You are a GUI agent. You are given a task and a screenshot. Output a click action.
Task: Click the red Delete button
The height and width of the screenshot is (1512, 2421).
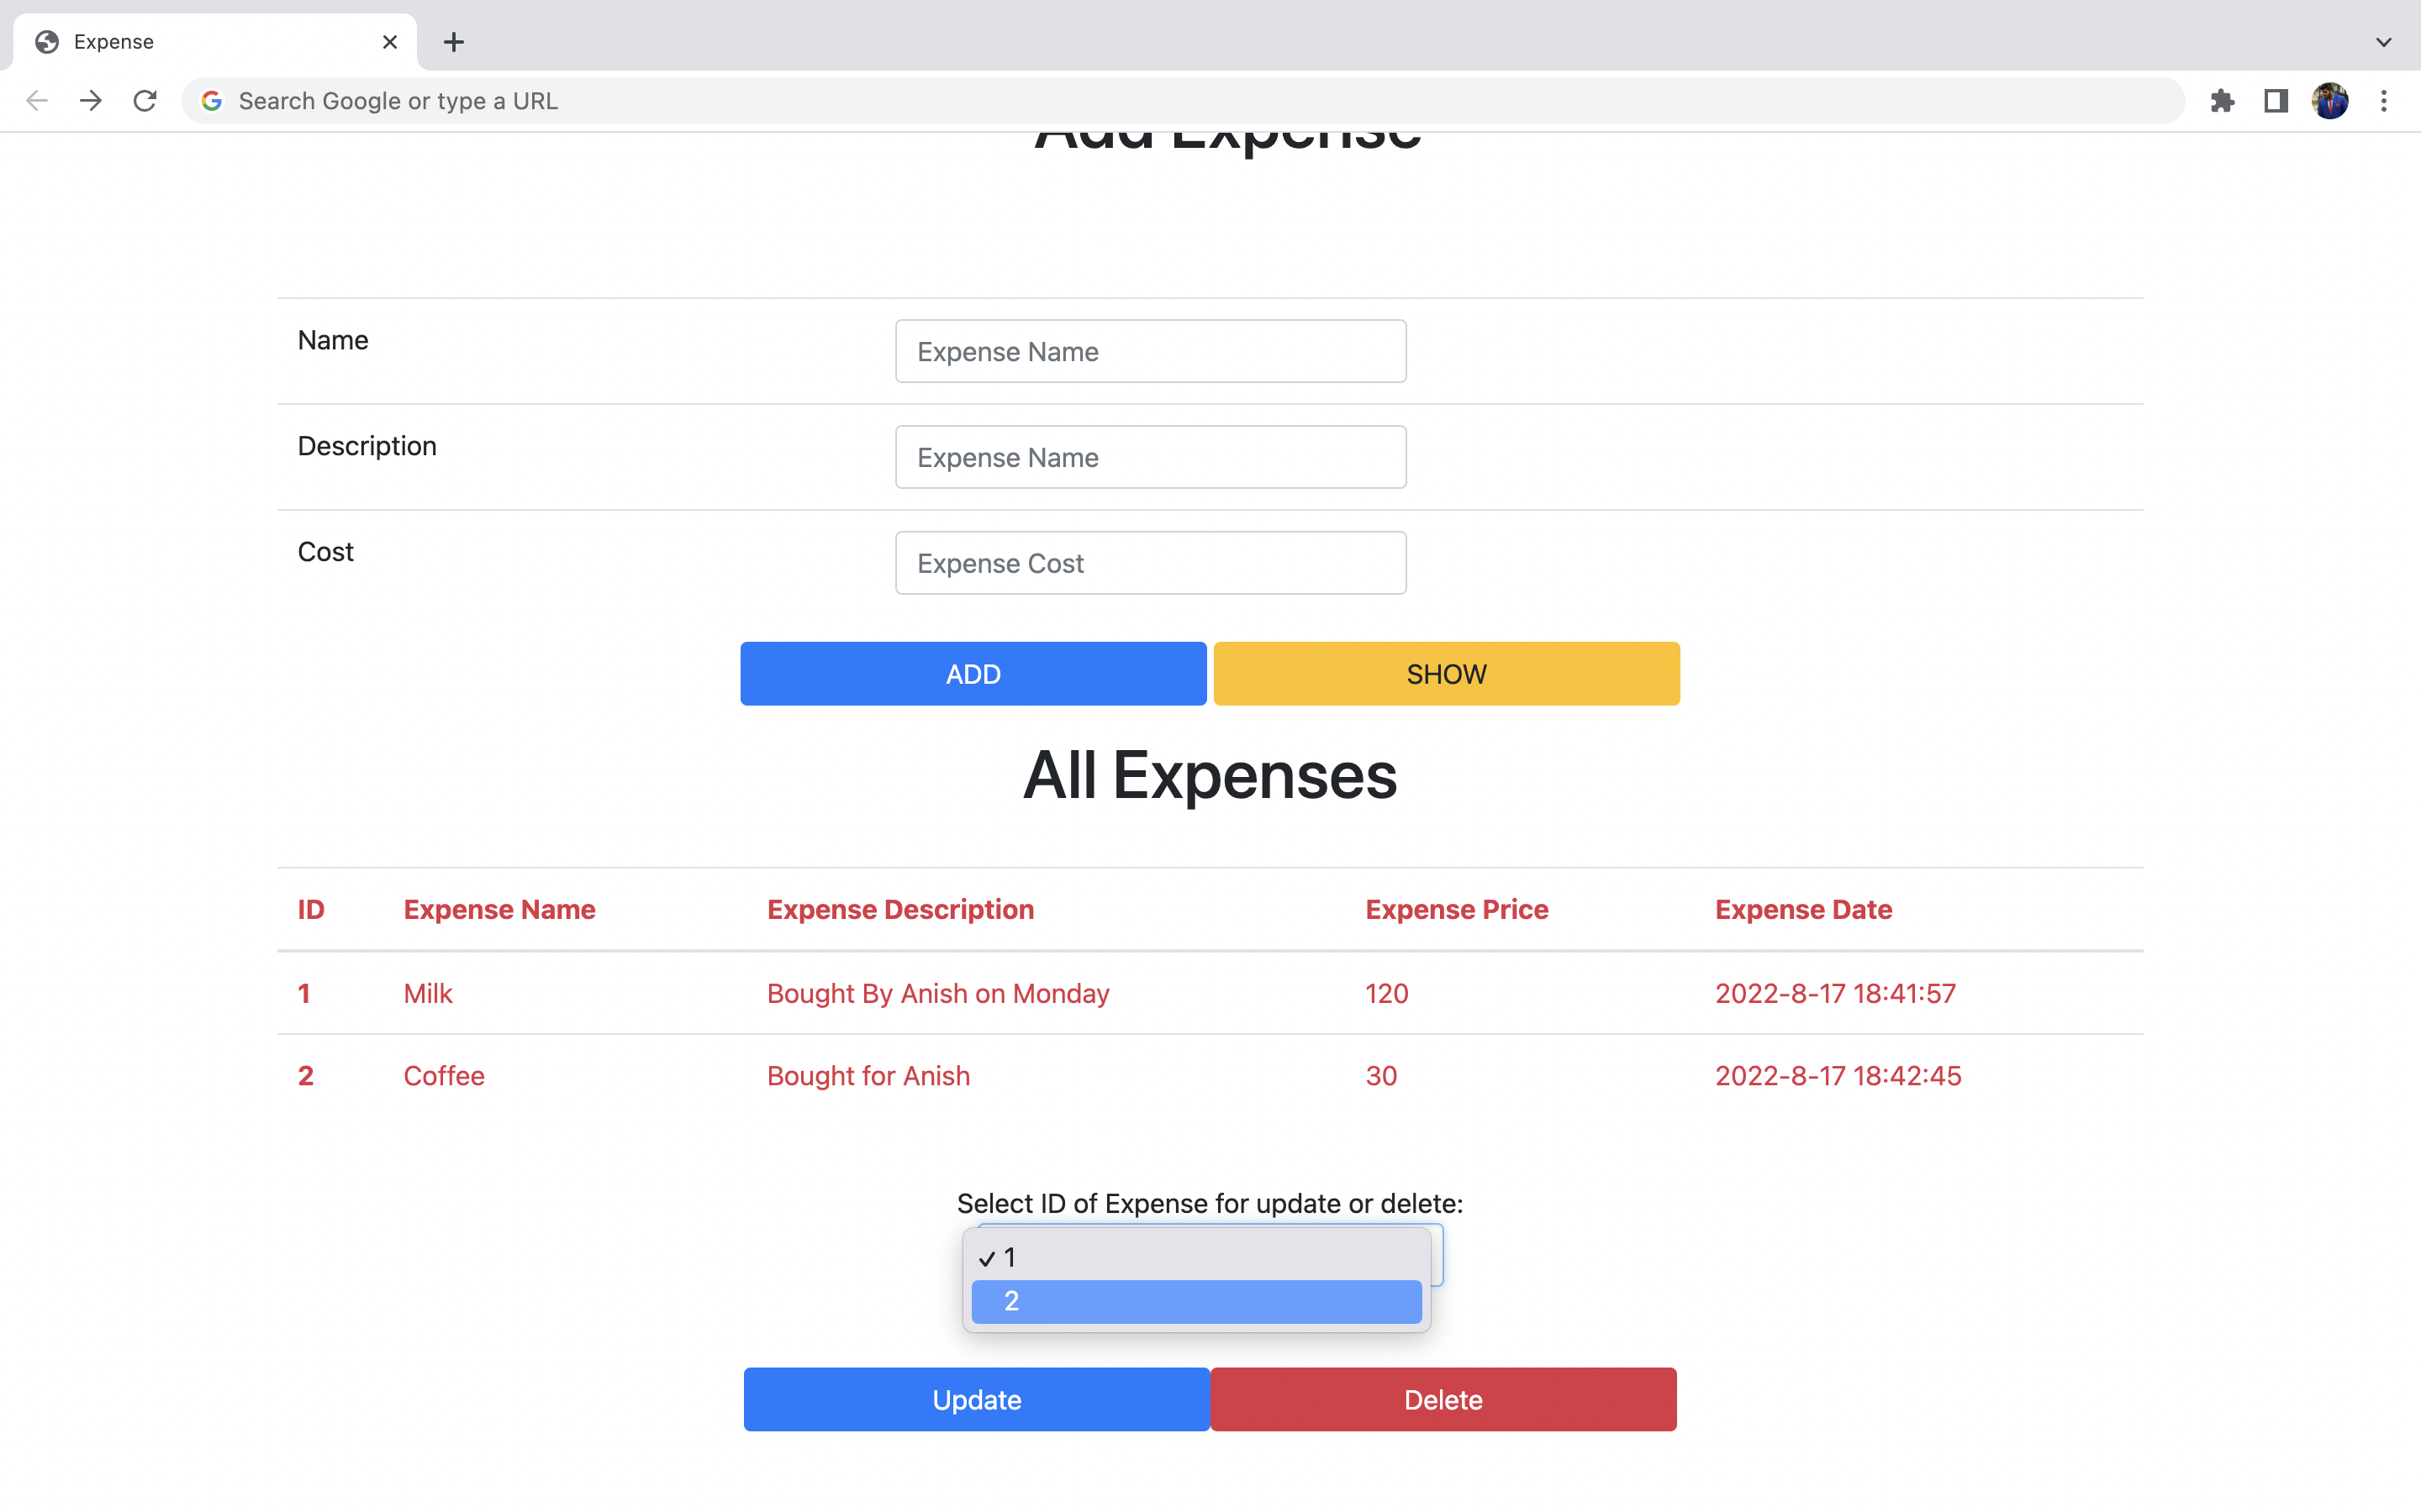coord(1443,1399)
